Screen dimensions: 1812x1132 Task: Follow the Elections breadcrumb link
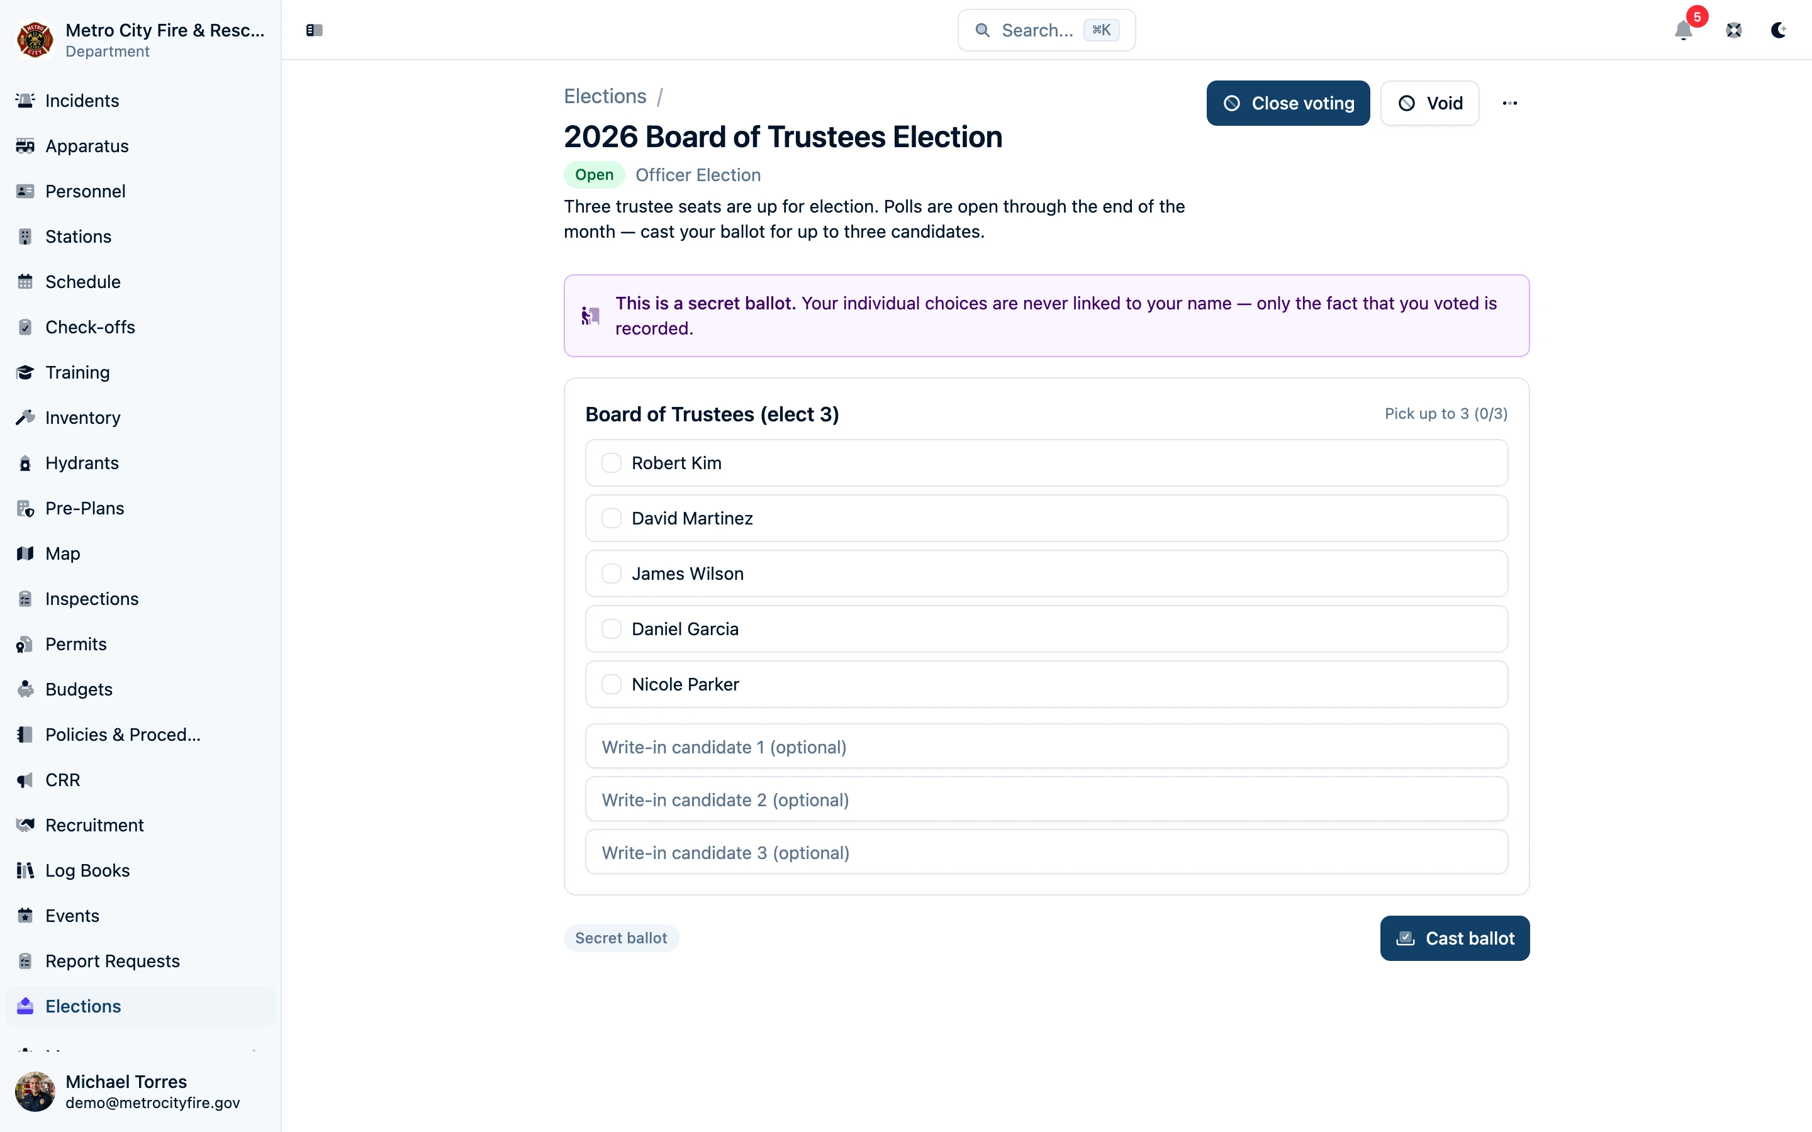pos(605,97)
